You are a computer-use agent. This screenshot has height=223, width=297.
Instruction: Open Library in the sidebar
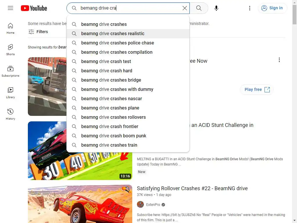click(10, 93)
